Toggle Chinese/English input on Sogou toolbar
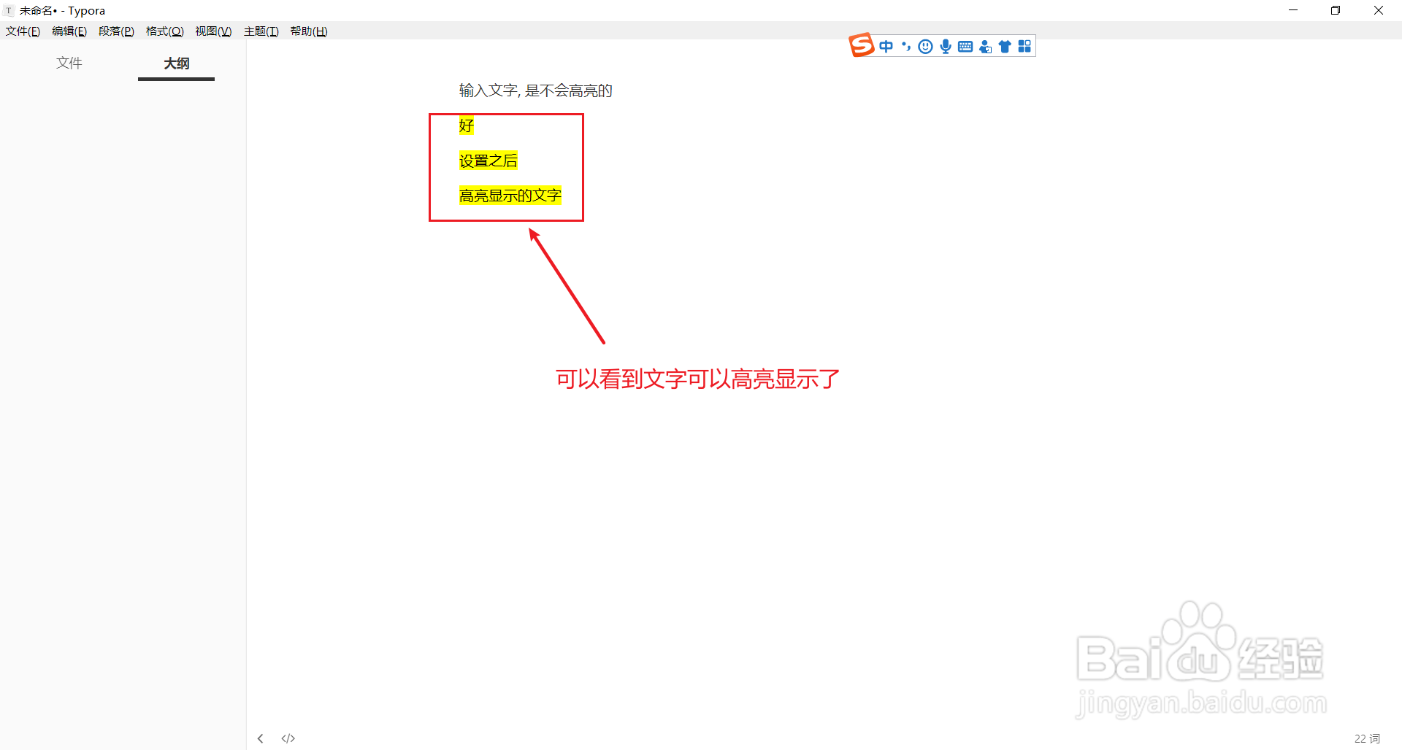 [886, 46]
